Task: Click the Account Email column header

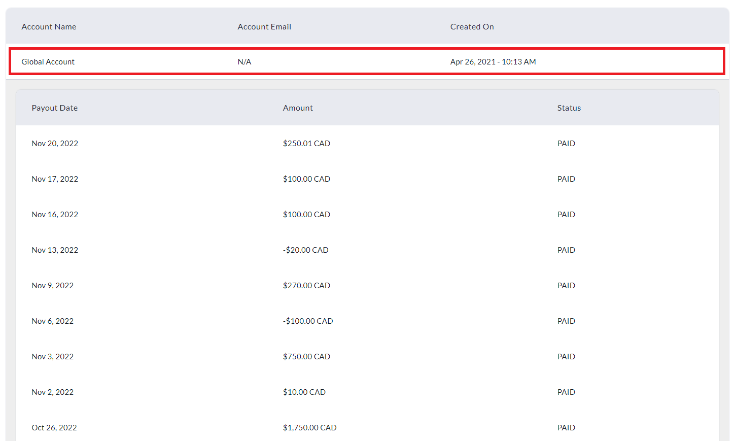Action: [x=264, y=27]
